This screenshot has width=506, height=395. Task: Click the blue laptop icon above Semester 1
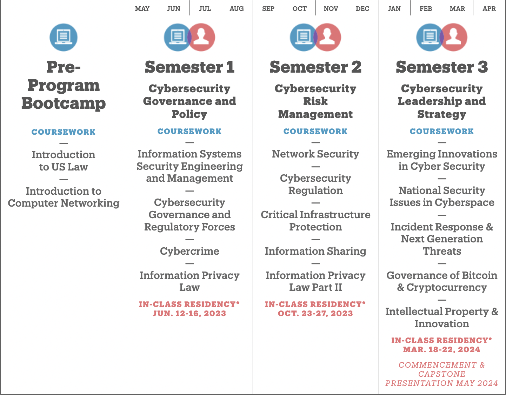click(x=177, y=37)
